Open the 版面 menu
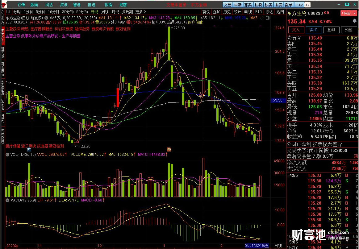Image resolution: width=359 pixels, height=249 pixels. pos(34,5)
